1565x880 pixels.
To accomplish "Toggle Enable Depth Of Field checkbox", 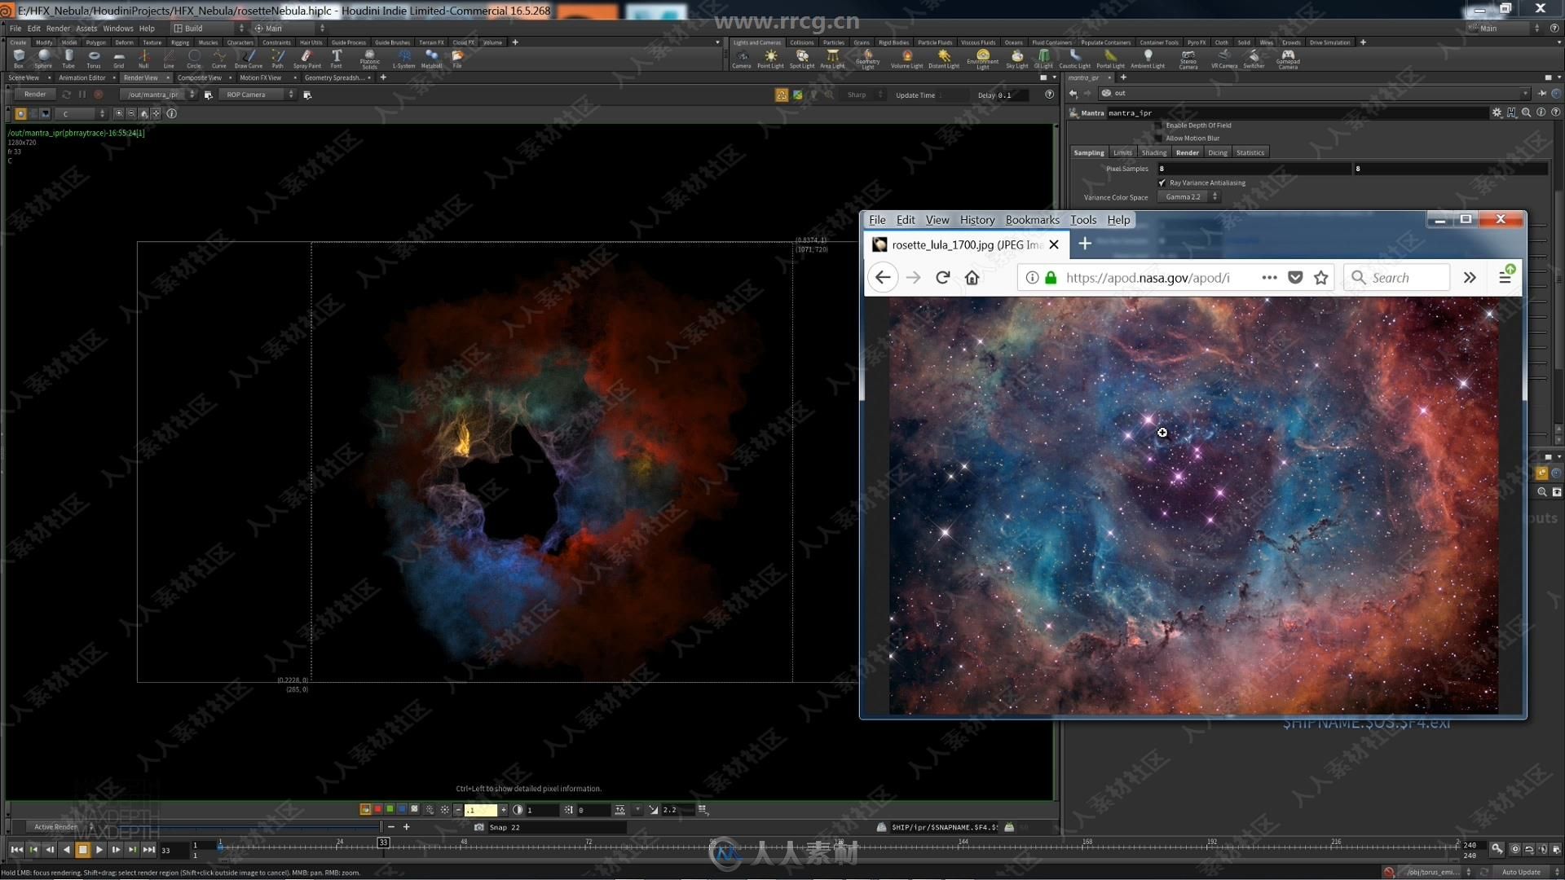I will 1161,125.
